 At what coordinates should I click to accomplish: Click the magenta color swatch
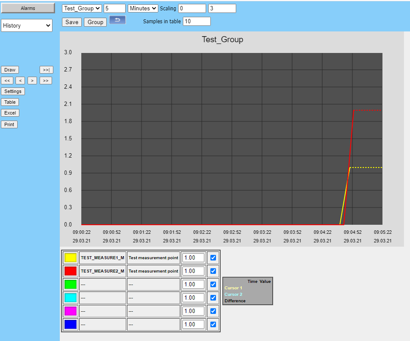(x=71, y=311)
